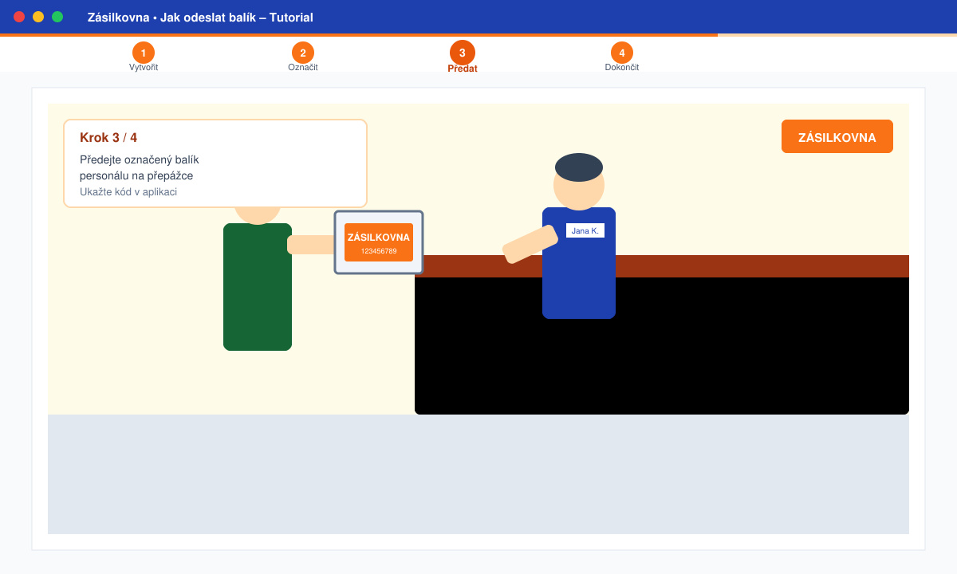This screenshot has width=957, height=574.
Task: Click the text 'Předejte označený balík'
Action: pyautogui.click(x=140, y=159)
